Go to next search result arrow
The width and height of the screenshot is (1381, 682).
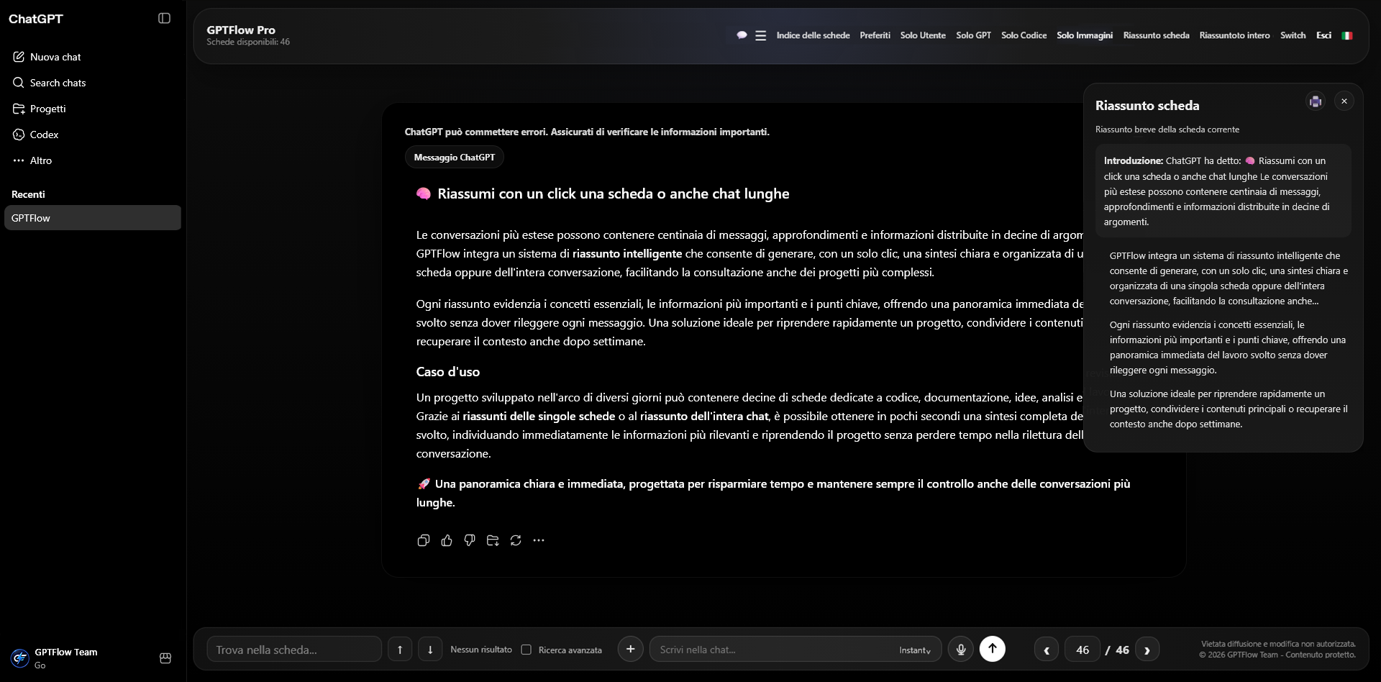[430, 650]
